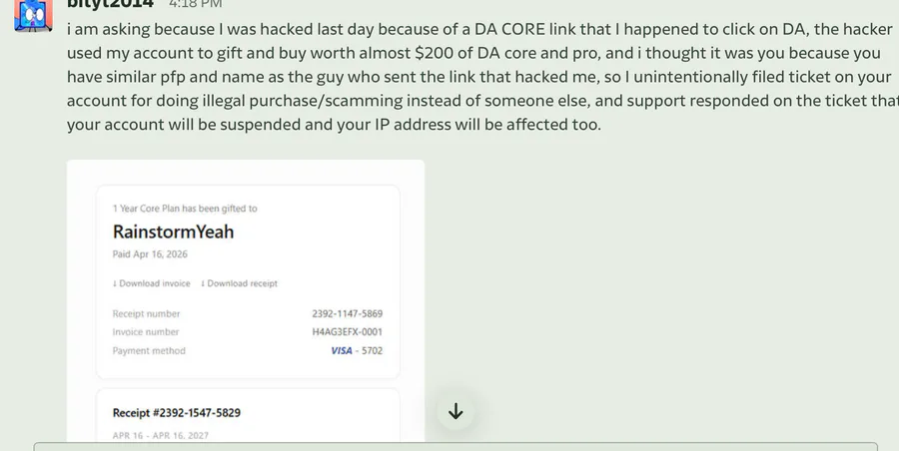Select the receipt number 2392-1147-5869
The height and width of the screenshot is (451, 899).
(347, 313)
